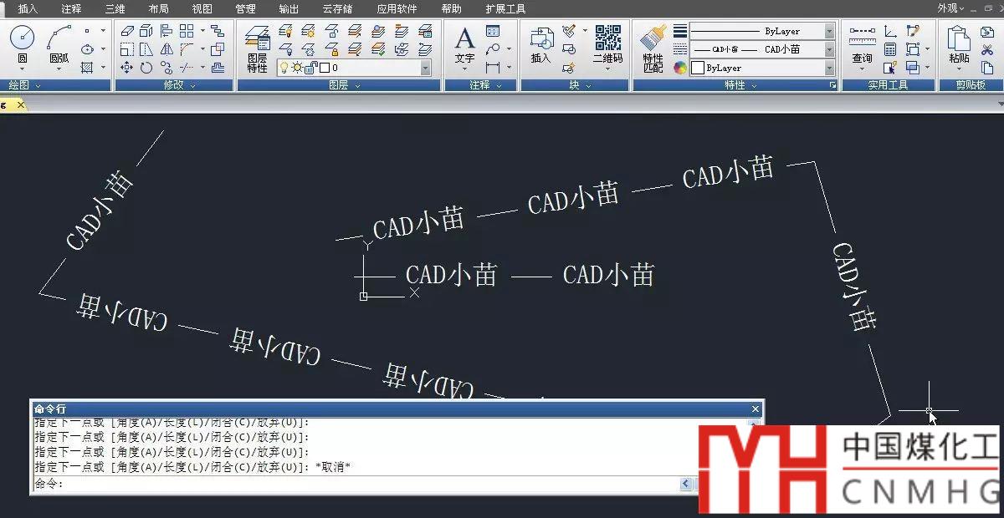
Task: Select the Hatch tool in 绘图 panel
Action: pos(87,68)
